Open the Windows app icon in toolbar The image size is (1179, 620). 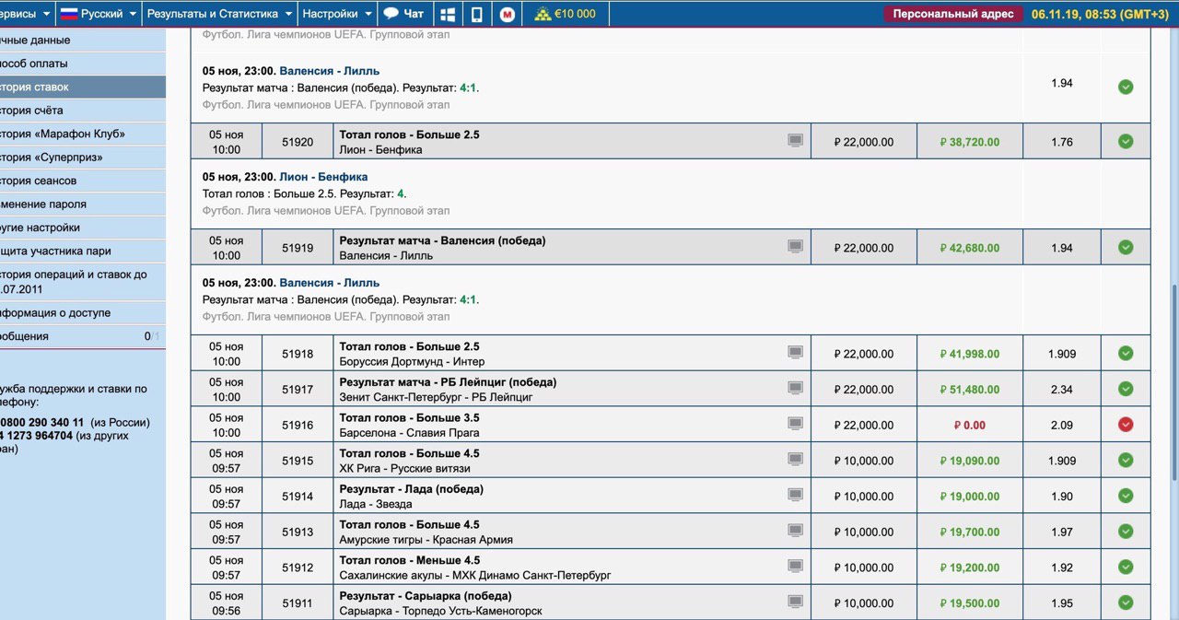coord(448,14)
